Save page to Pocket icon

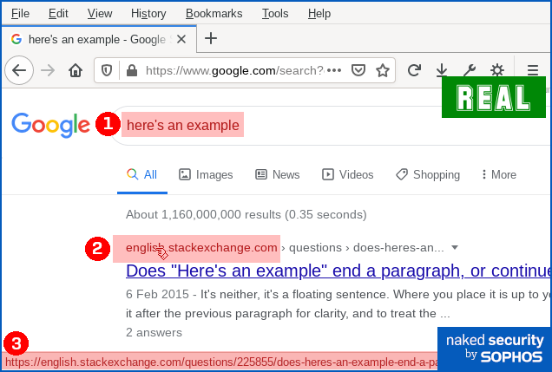[358, 70]
